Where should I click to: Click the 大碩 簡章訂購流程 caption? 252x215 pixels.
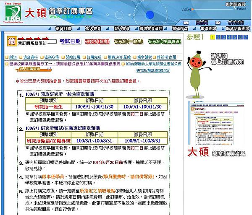coord(216,152)
